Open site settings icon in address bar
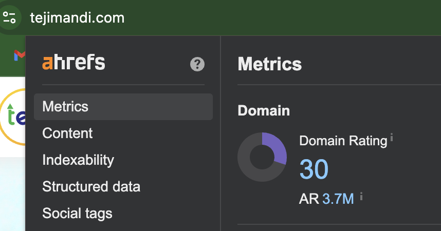The height and width of the screenshot is (231, 441). (9, 17)
